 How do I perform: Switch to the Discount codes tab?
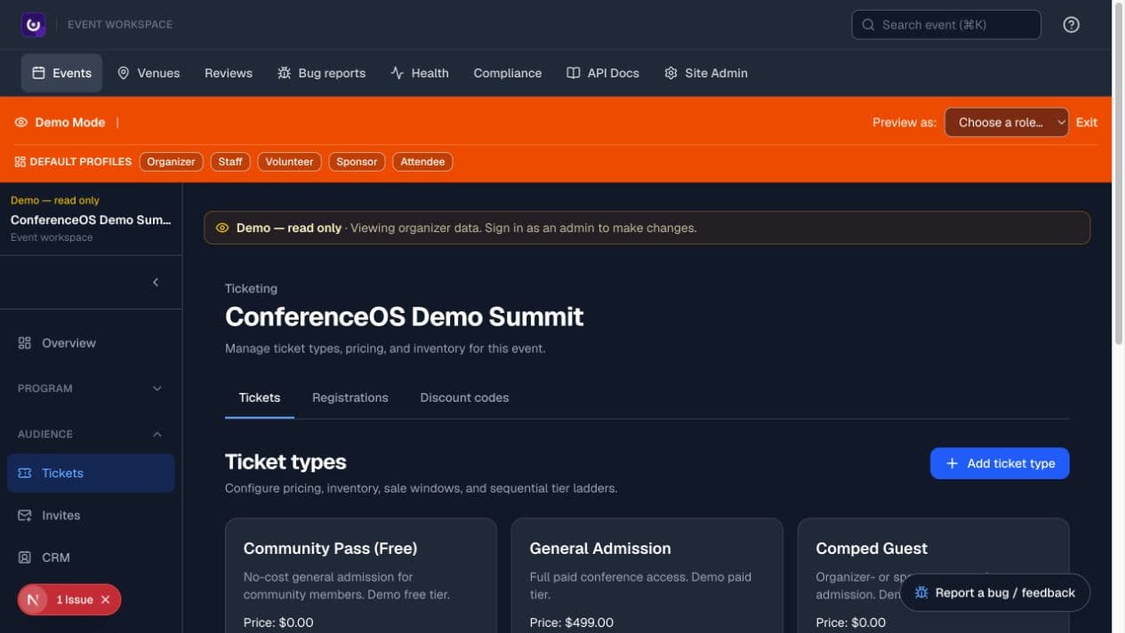pos(464,397)
